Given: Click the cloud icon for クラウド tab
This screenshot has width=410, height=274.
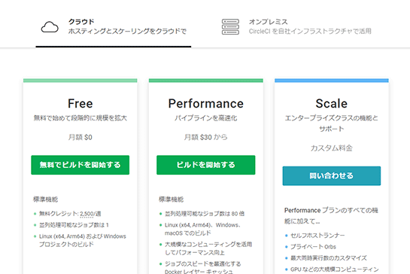Looking at the screenshot, I should pos(50,27).
